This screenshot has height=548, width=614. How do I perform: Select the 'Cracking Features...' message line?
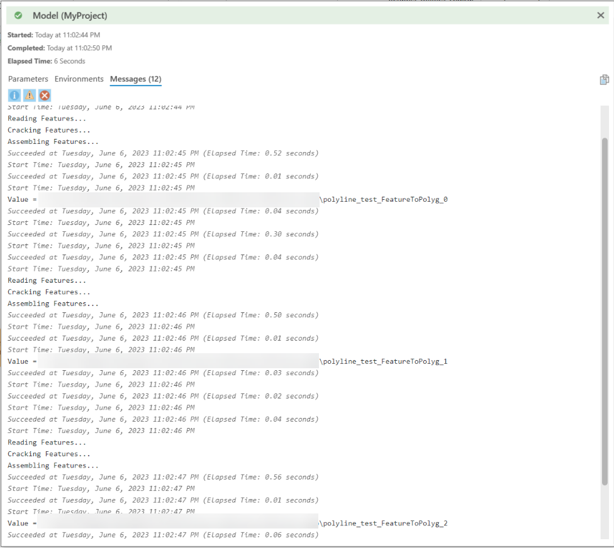click(x=48, y=129)
